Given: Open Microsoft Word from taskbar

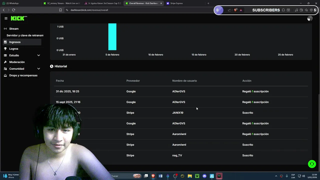Looking at the screenshot, I should (160, 176).
